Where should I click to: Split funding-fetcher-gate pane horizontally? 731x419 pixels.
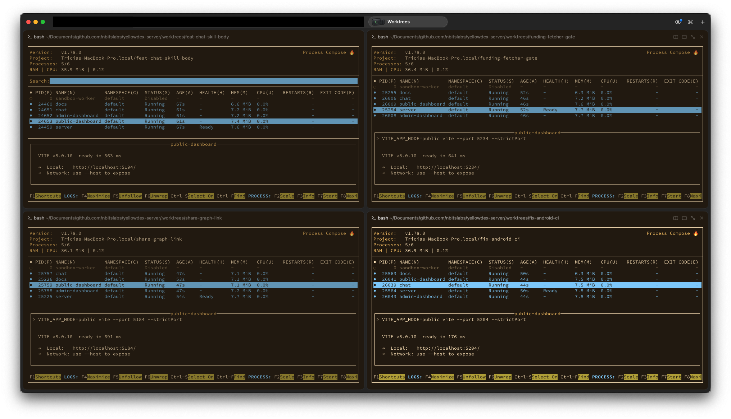(x=684, y=37)
